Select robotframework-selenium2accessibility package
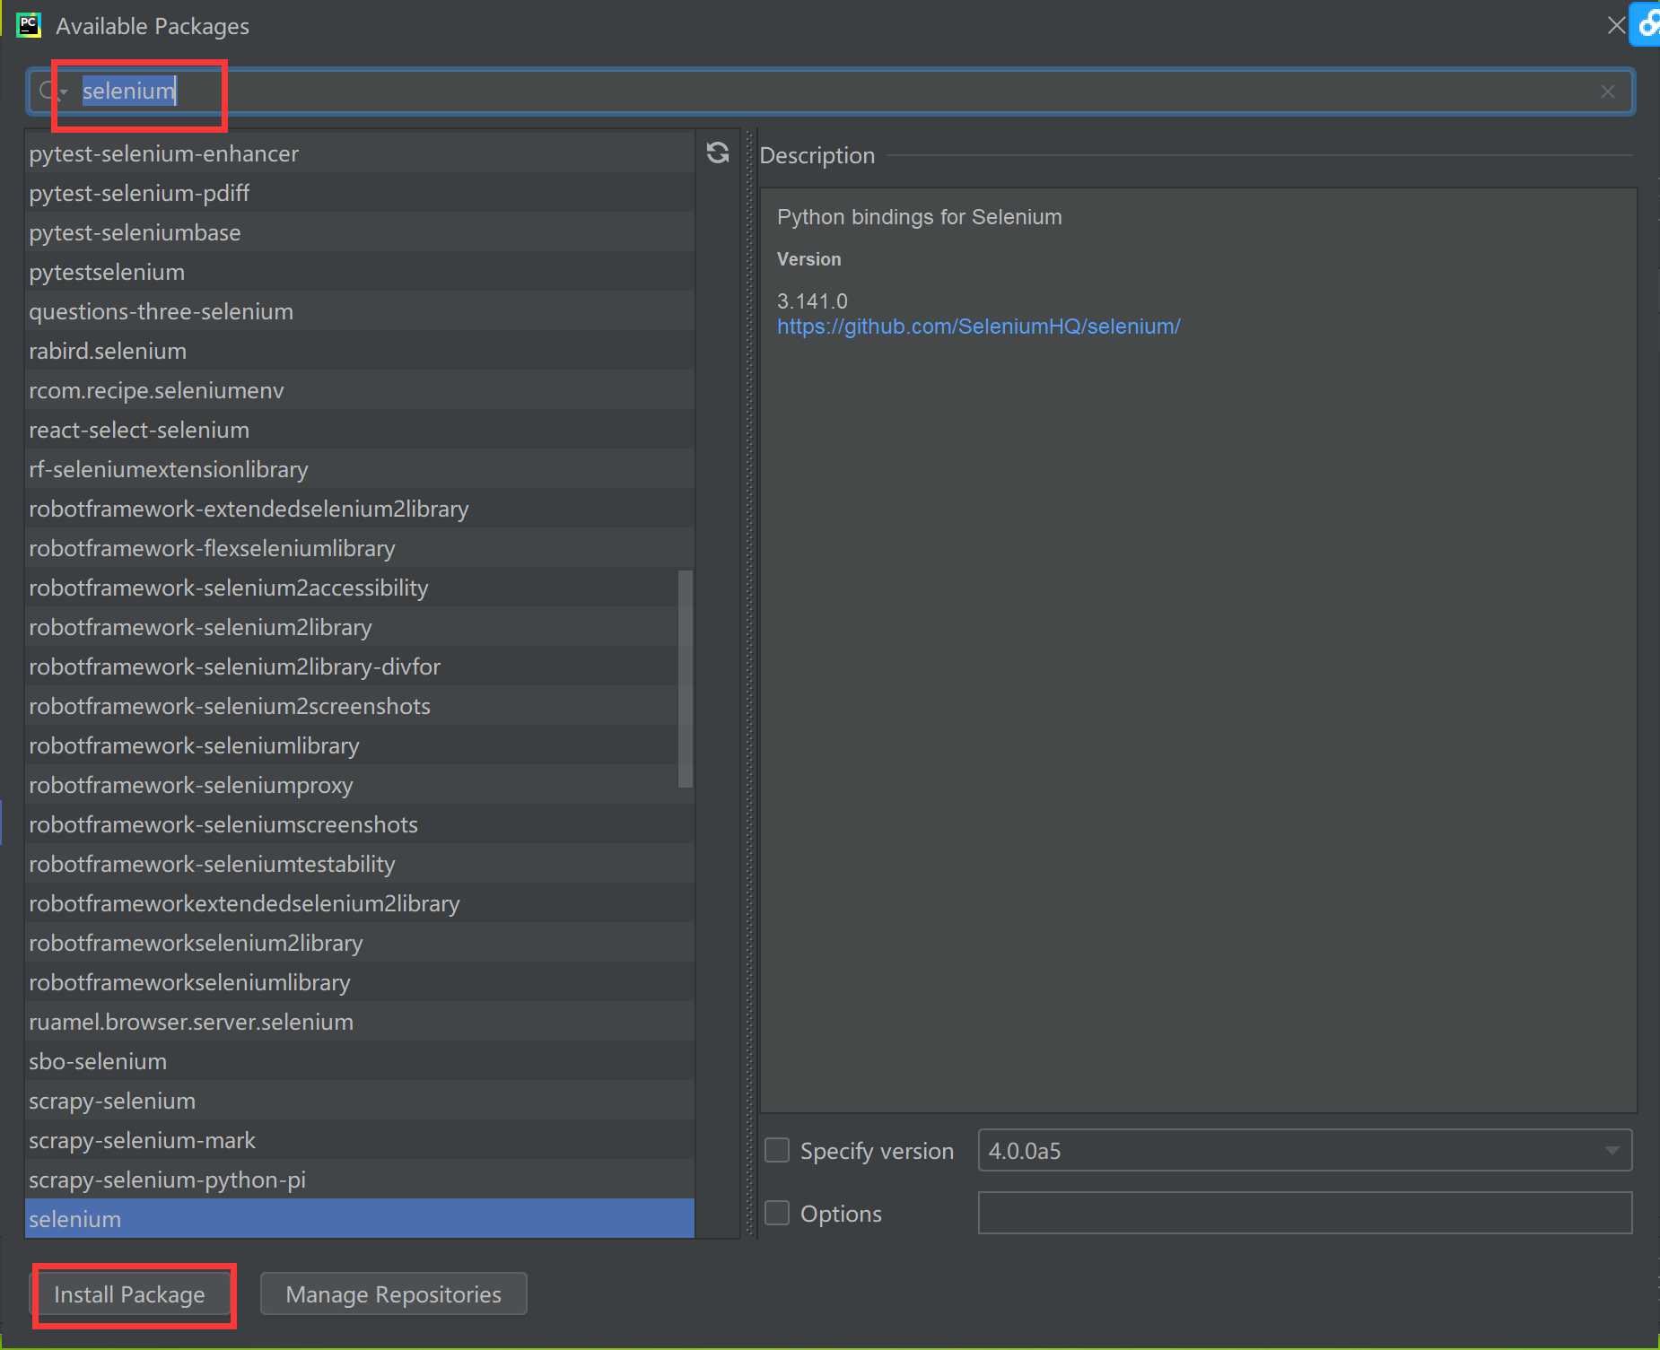This screenshot has width=1660, height=1350. pyautogui.click(x=360, y=588)
